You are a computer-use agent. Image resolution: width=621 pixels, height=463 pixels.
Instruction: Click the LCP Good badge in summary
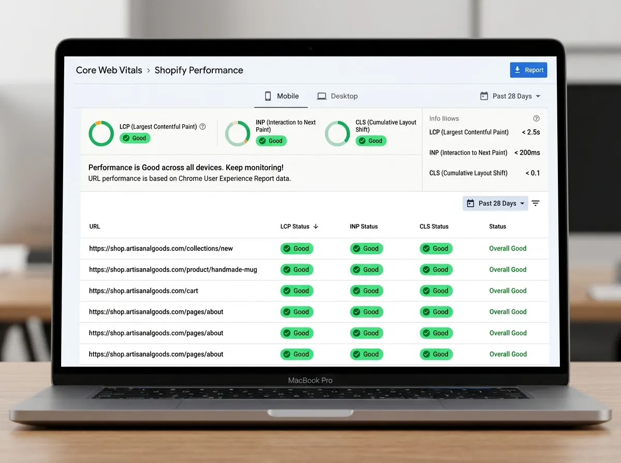(x=135, y=138)
